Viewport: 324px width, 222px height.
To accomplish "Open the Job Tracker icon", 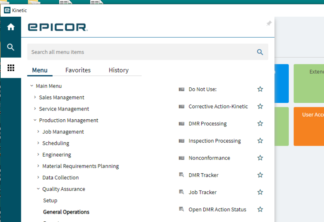I will coord(181,192).
